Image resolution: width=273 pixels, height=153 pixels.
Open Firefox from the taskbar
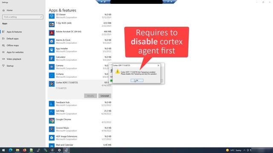point(24,150)
